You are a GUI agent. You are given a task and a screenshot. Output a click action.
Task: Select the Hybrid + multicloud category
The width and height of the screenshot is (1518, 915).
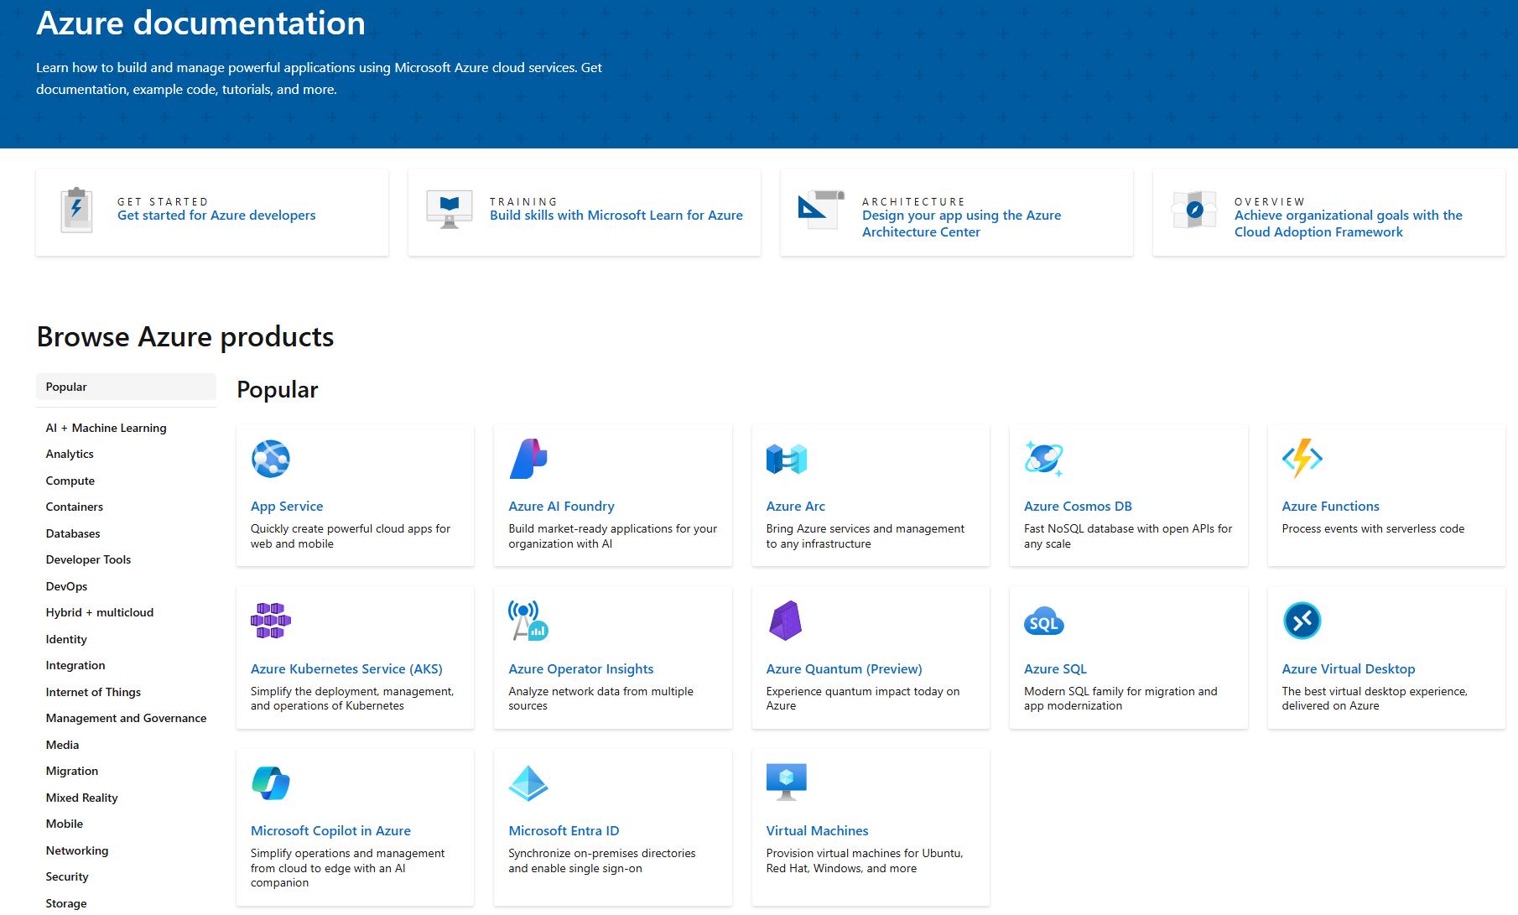100,612
